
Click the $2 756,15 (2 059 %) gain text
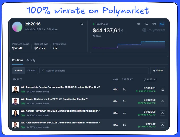[146, 91]
